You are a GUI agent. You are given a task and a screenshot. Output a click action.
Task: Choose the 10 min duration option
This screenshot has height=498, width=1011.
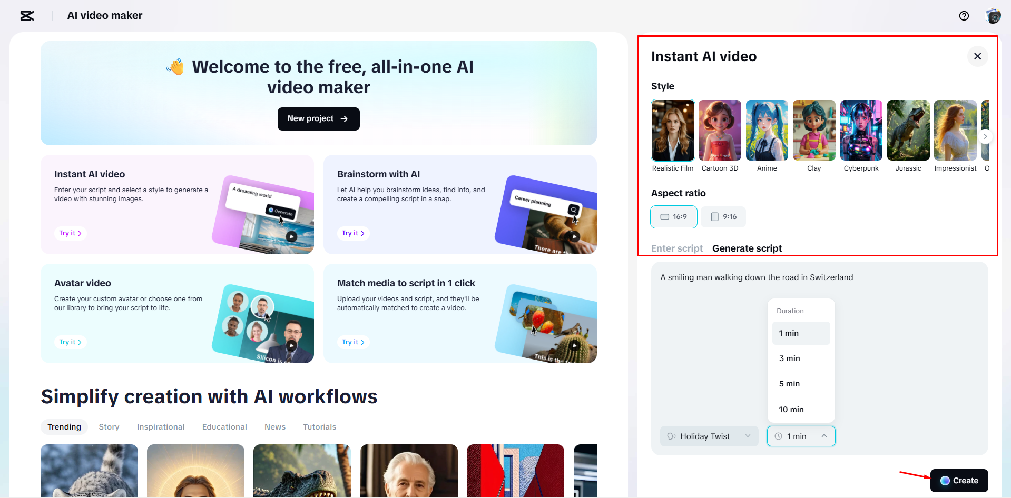(801, 410)
